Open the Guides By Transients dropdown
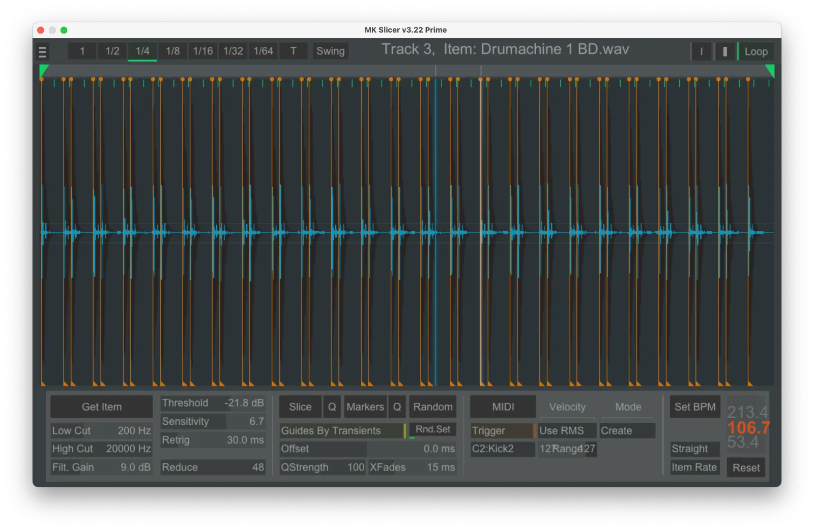Viewport: 814px width, 530px height. pyautogui.click(x=342, y=431)
